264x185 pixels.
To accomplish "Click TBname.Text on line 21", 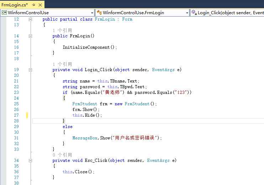I will (123, 81).
